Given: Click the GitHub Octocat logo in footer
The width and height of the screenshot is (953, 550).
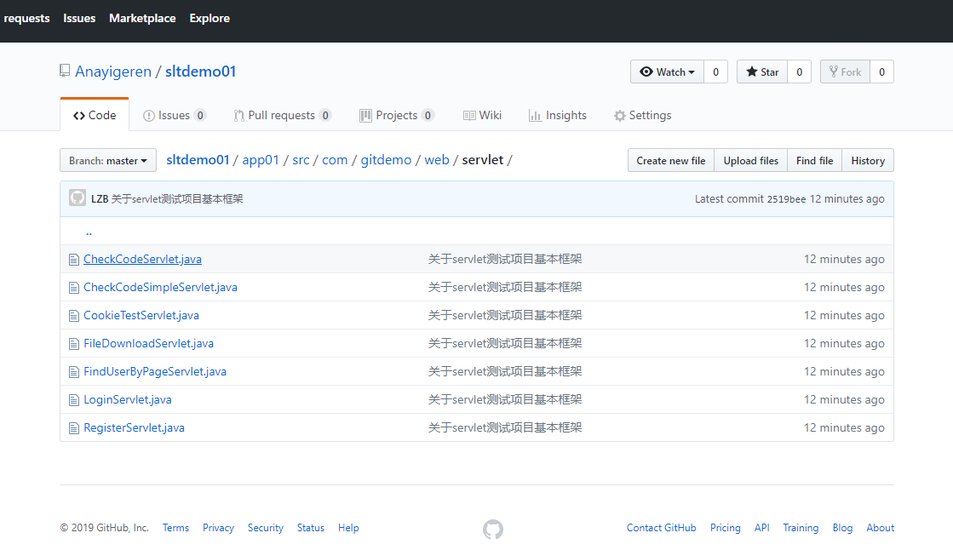Looking at the screenshot, I should point(493,529).
